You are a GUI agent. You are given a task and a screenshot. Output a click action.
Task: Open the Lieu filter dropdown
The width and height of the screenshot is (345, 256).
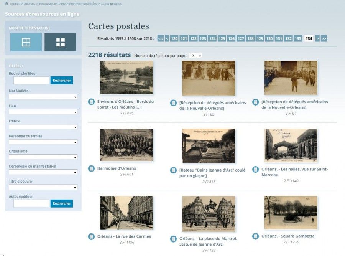coord(43,112)
